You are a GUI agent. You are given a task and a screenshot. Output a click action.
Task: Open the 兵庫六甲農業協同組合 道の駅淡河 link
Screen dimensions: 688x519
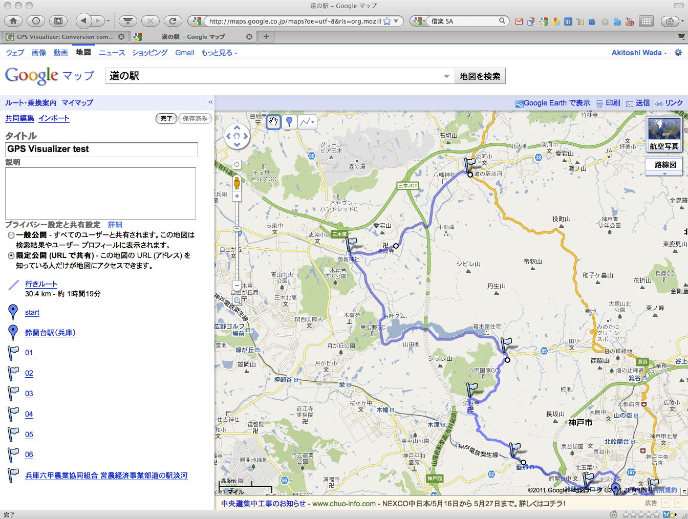pos(106,475)
